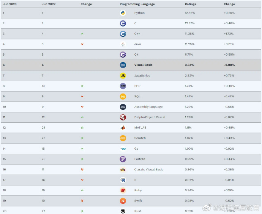Click the MATLAB logo icon
This screenshot has height=214, width=262.
pyautogui.click(x=123, y=128)
